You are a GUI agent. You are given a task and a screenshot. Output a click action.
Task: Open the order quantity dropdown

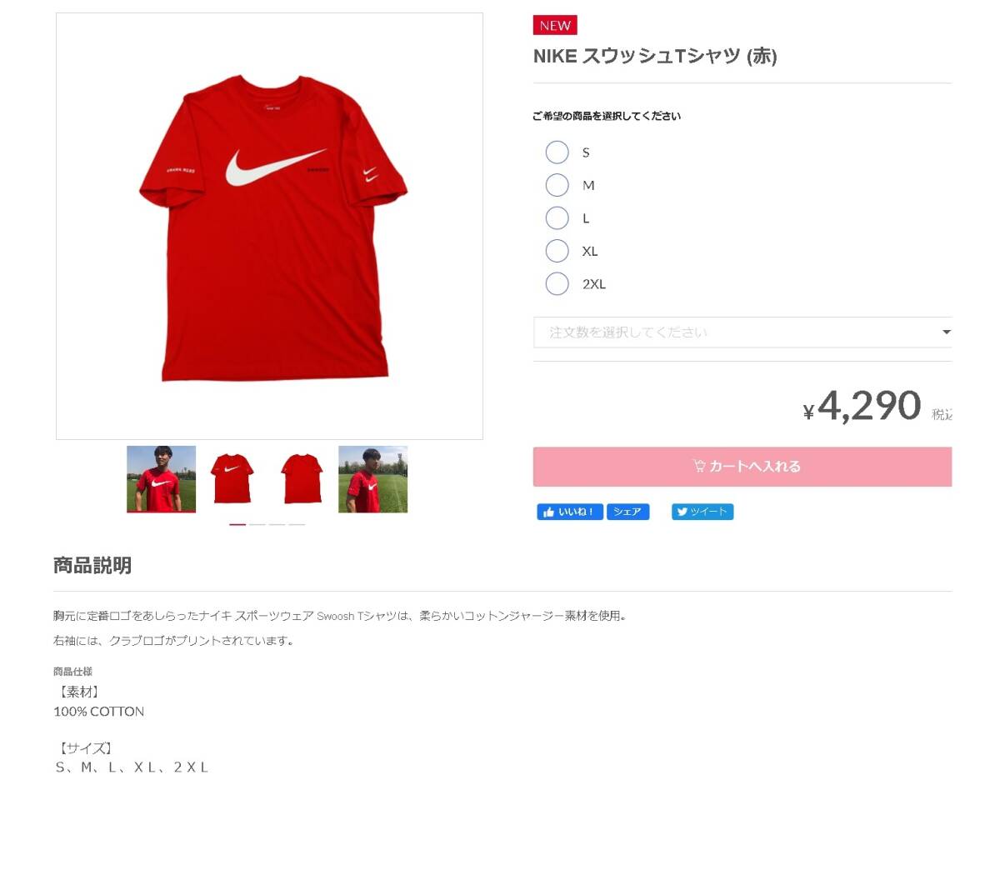[x=742, y=332]
